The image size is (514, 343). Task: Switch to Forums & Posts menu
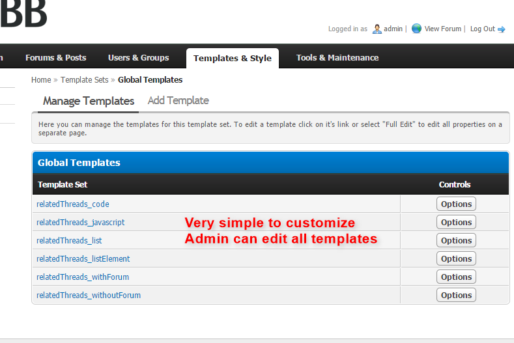[x=55, y=58]
